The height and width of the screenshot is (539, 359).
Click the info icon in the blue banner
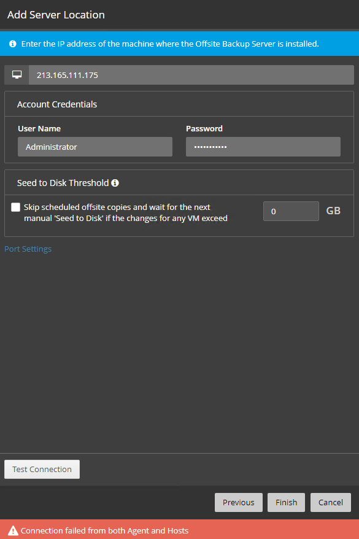click(13, 44)
